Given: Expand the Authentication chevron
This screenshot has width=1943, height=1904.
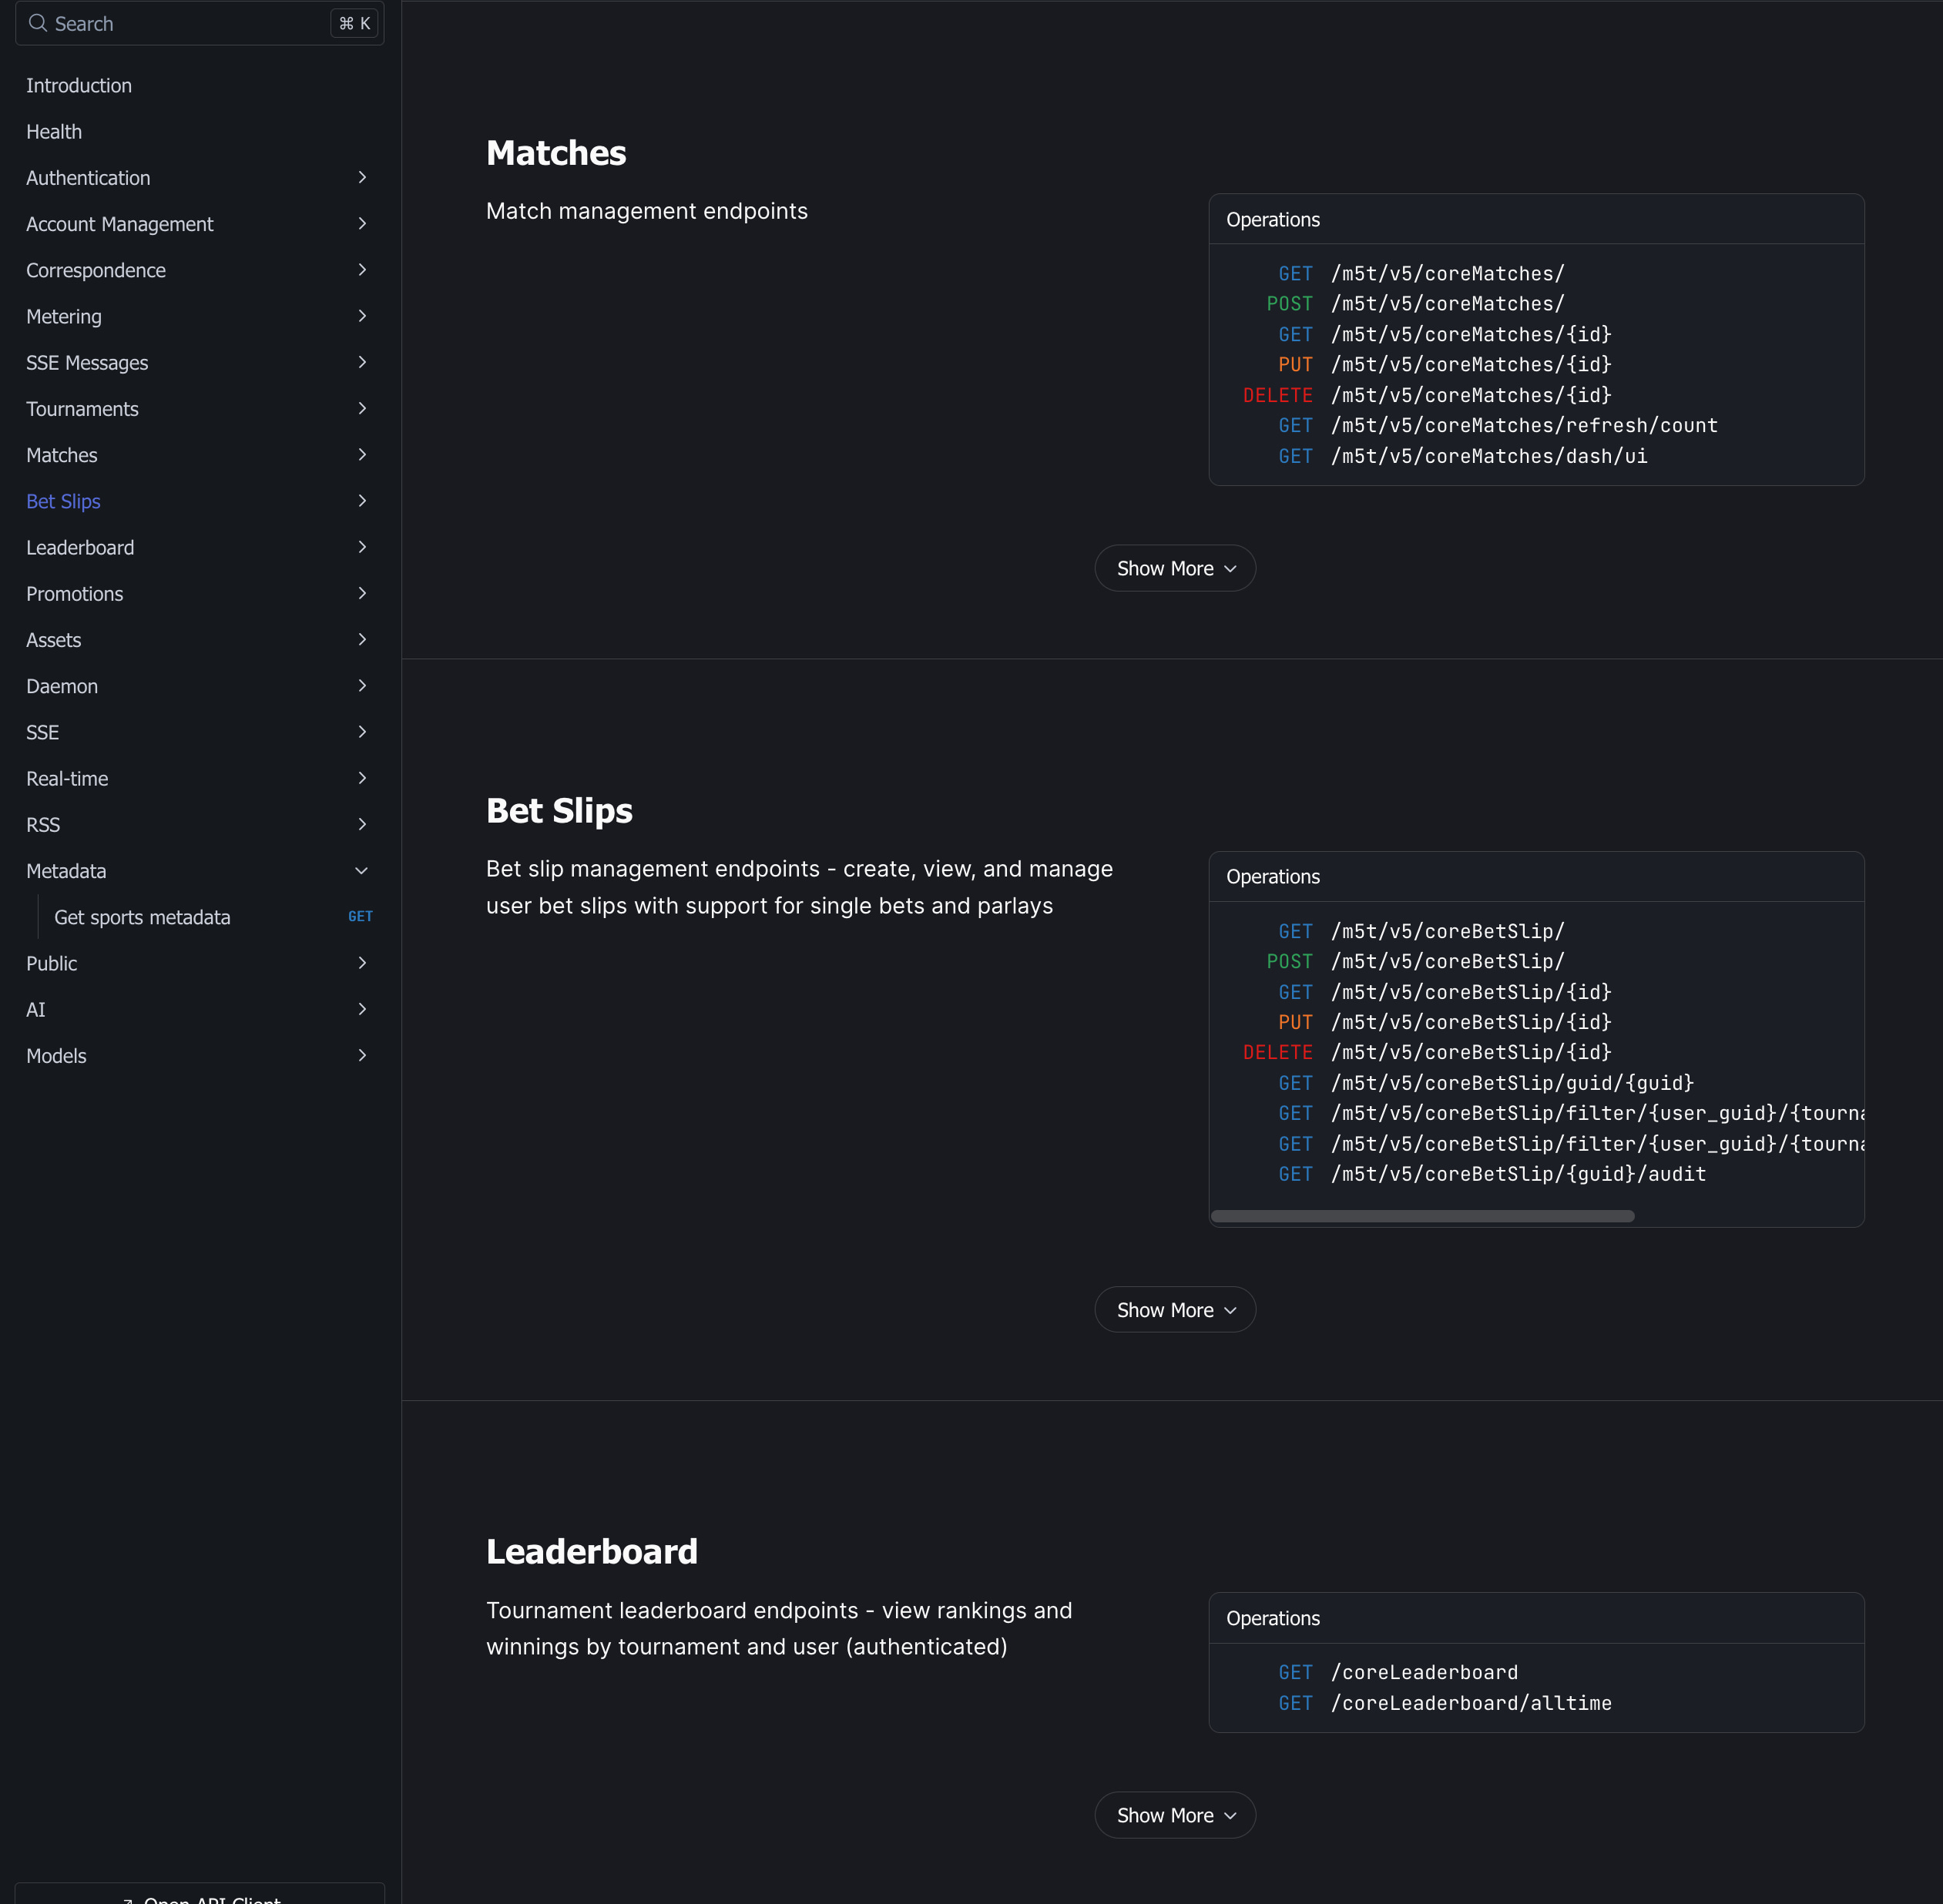Looking at the screenshot, I should point(362,177).
